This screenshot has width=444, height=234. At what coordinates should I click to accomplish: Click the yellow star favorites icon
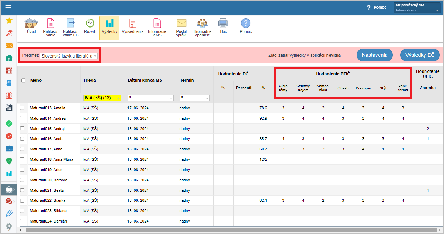tap(9, 20)
